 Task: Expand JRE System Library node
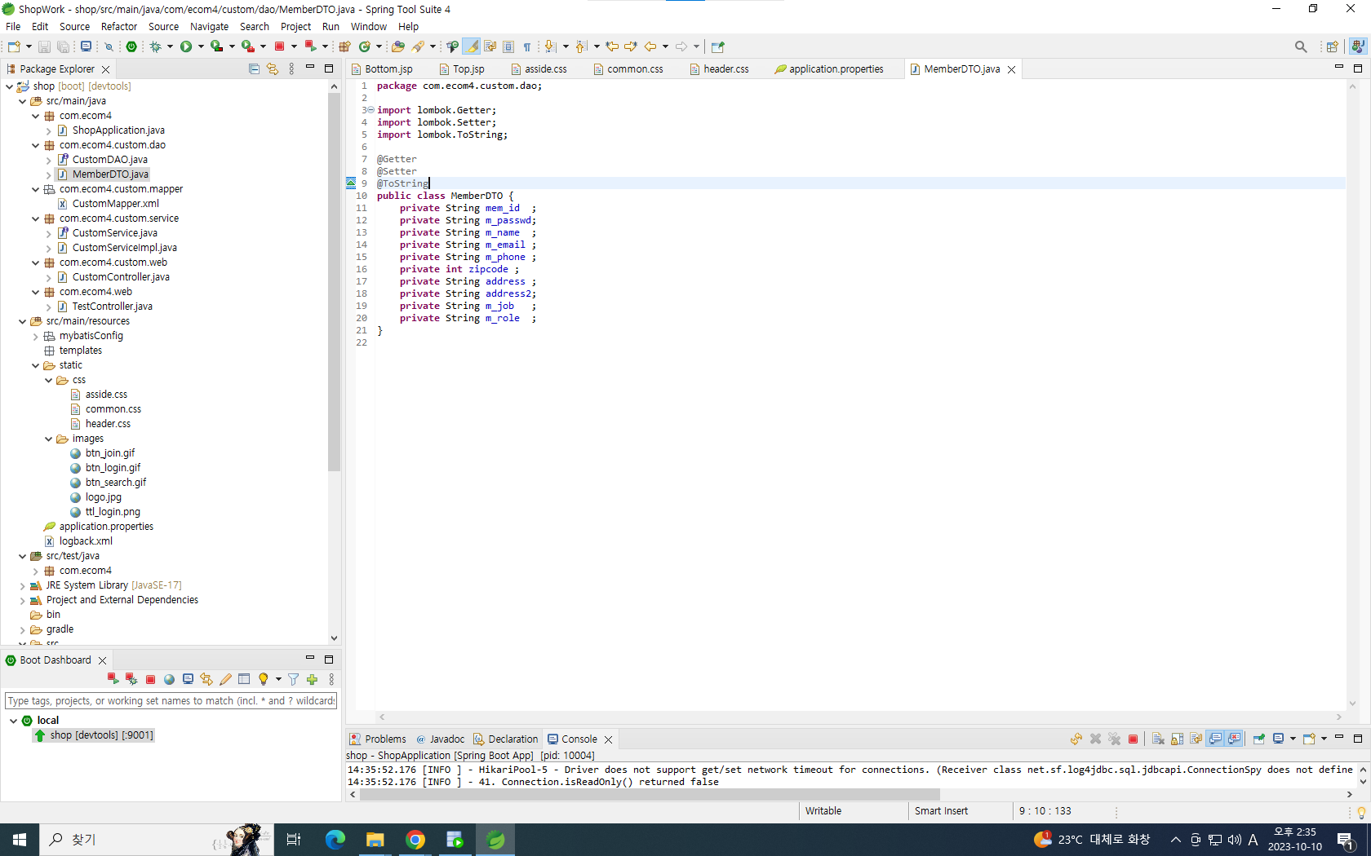[x=23, y=585]
